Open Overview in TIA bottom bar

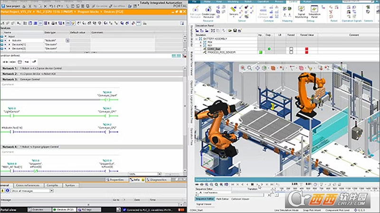coord(39,210)
